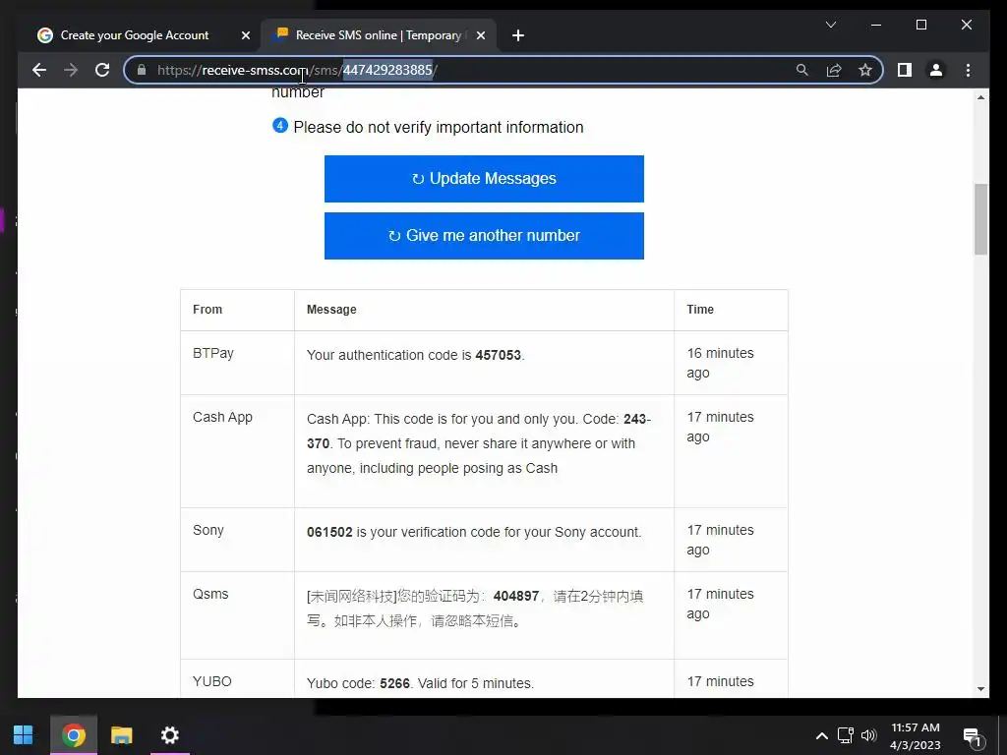Click the scrollbar down arrow
Screen dimensions: 1007x755
click(980, 689)
